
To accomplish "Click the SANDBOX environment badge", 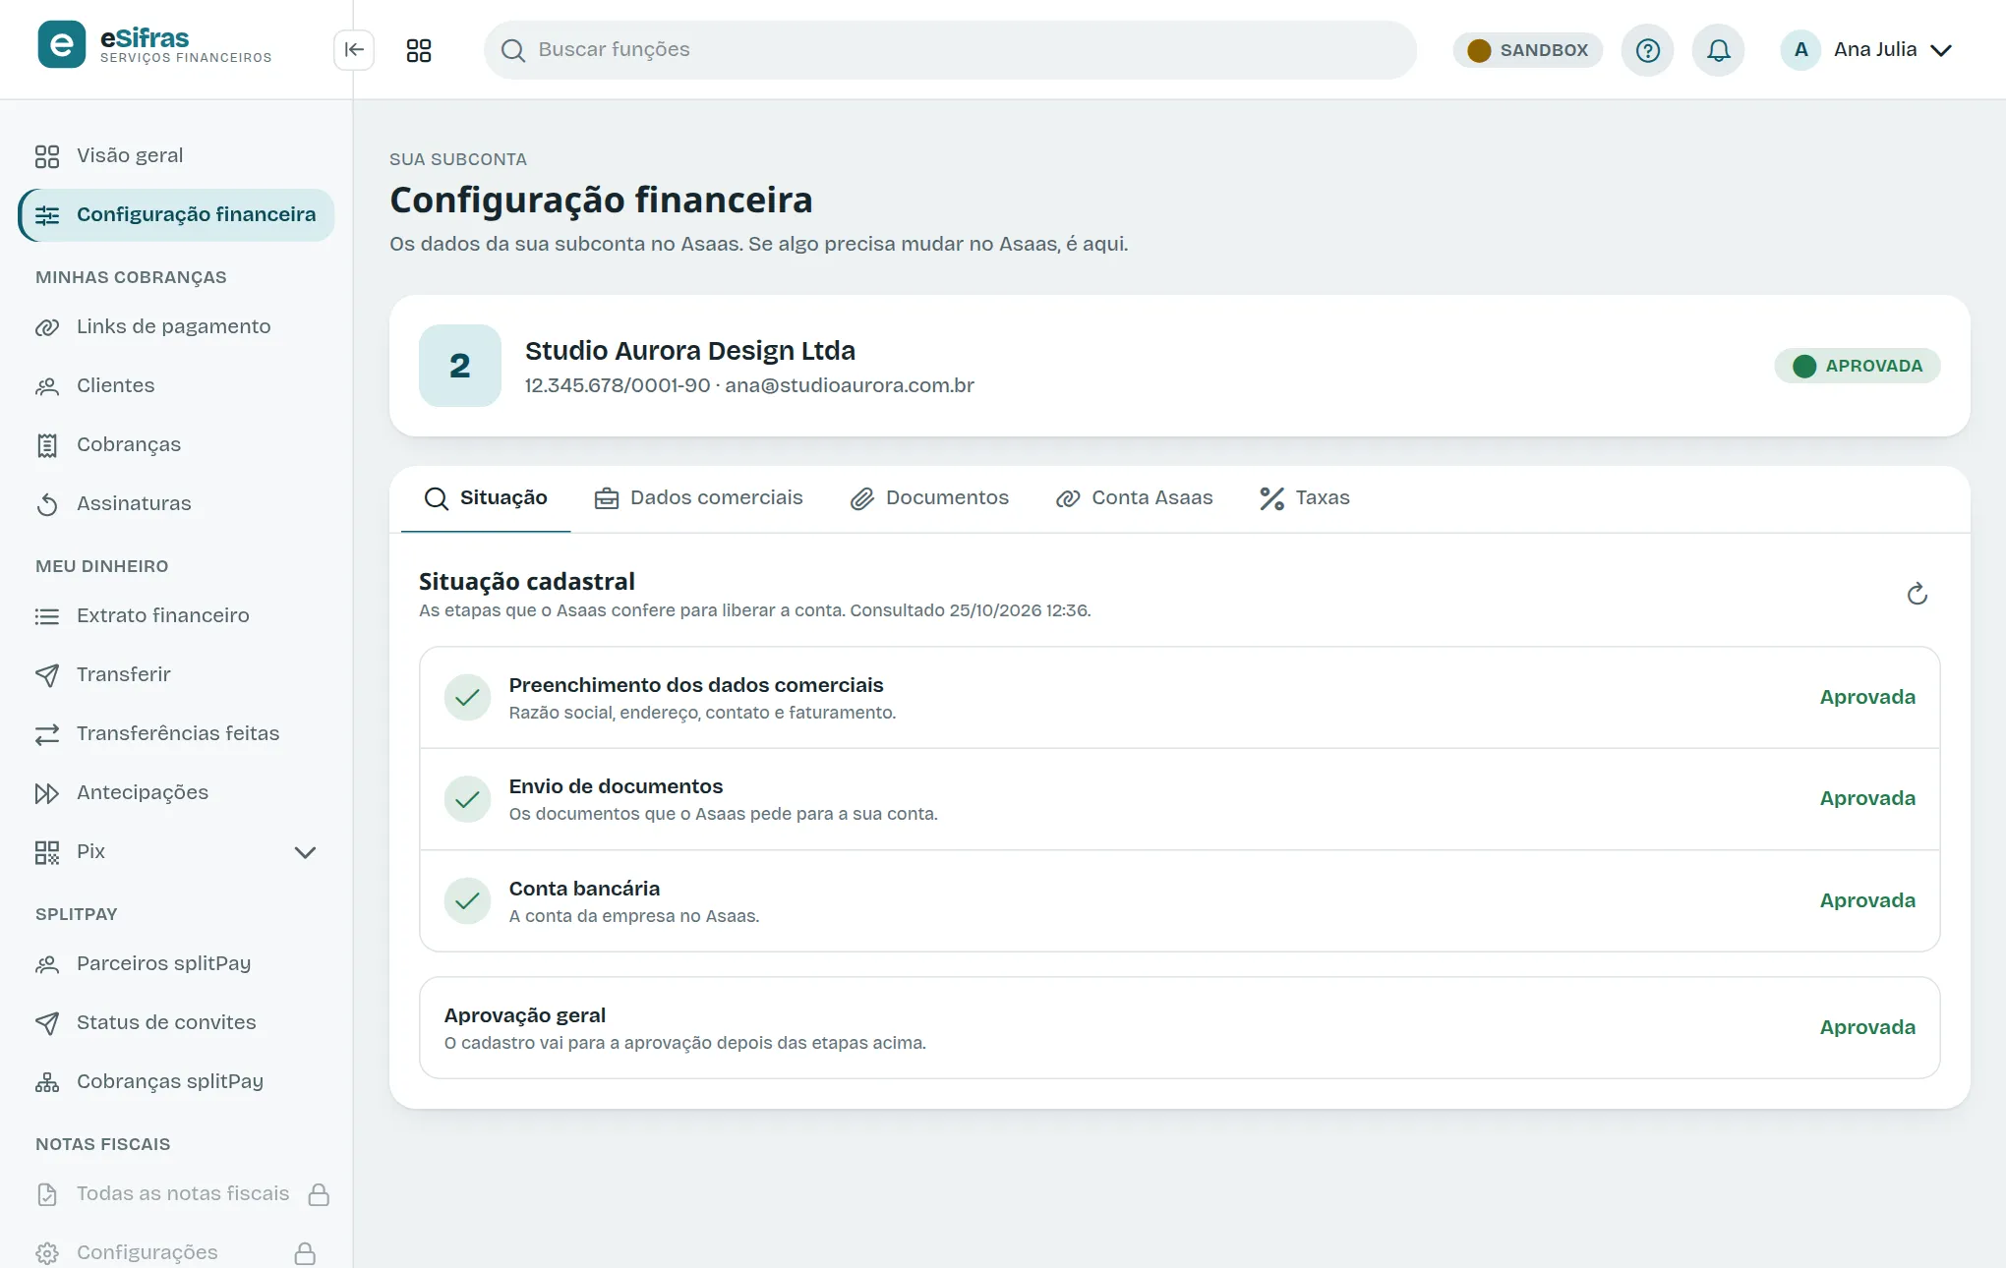I will click(1528, 50).
